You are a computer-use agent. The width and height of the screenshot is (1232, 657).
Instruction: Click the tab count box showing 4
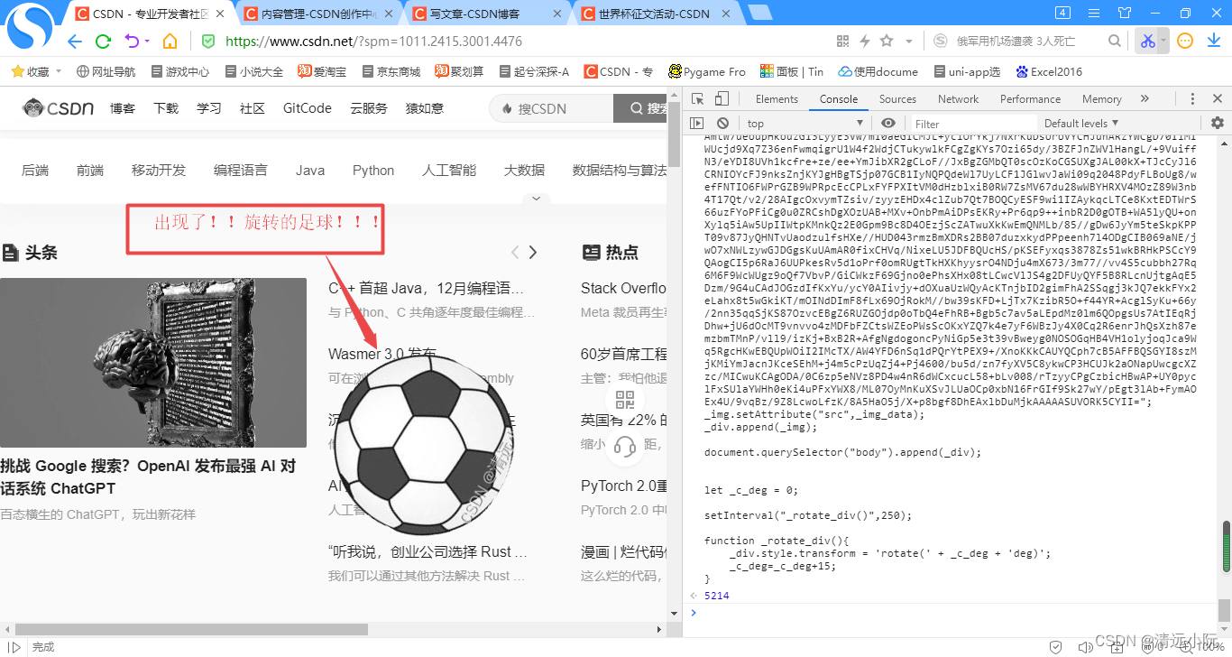click(x=1062, y=13)
